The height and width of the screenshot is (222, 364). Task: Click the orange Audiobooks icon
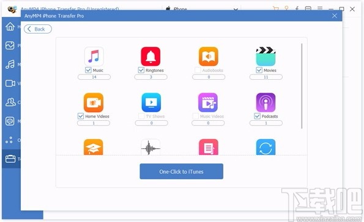[209, 56]
